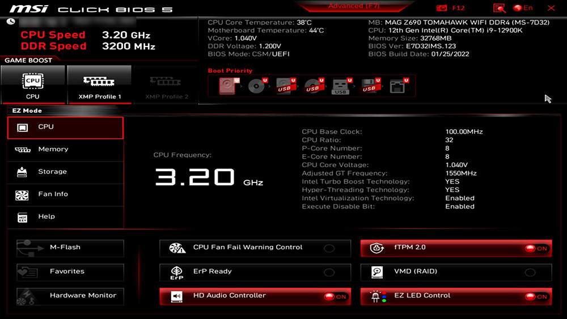Click the HD Audio speaker icon
567x319 pixels.
point(177,297)
